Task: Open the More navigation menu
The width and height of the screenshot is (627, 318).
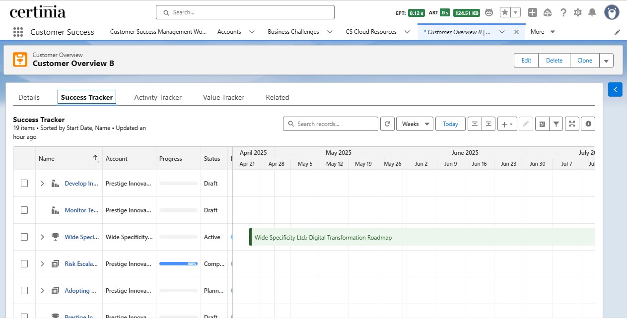Action: tap(543, 32)
